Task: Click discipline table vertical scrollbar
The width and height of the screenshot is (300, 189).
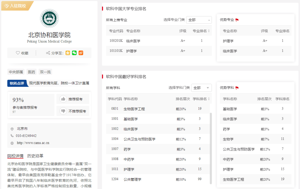Action: [211, 148]
